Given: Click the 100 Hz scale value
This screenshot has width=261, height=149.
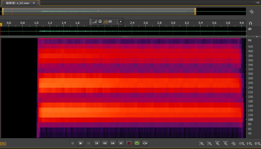Looking at the screenshot, I should (251, 120).
